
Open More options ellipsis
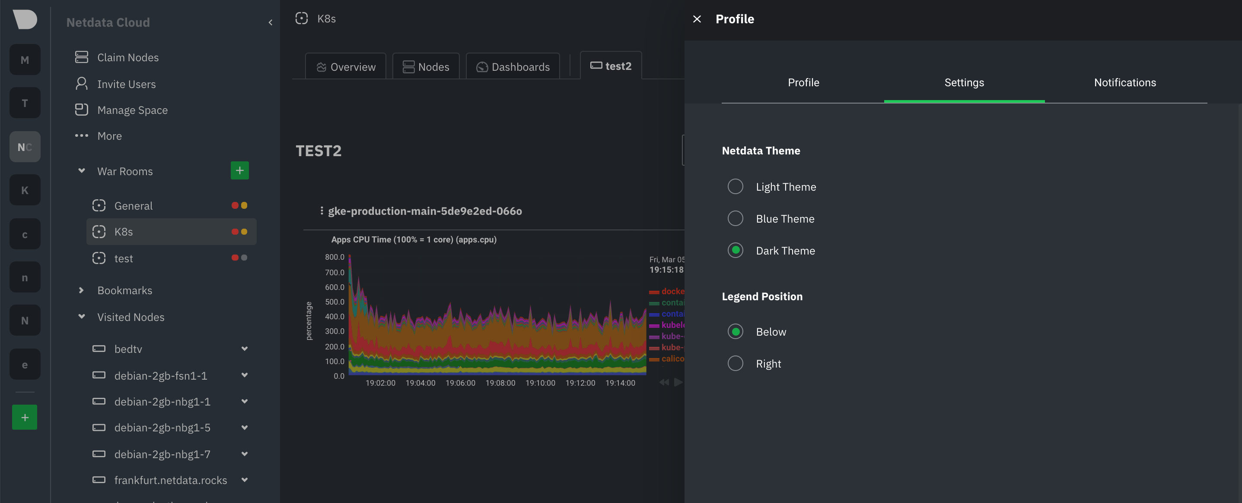82,136
